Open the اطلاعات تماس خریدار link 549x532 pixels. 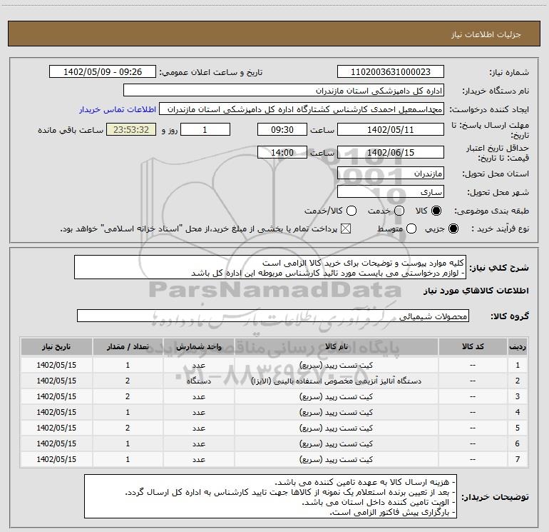pyautogui.click(x=118, y=109)
